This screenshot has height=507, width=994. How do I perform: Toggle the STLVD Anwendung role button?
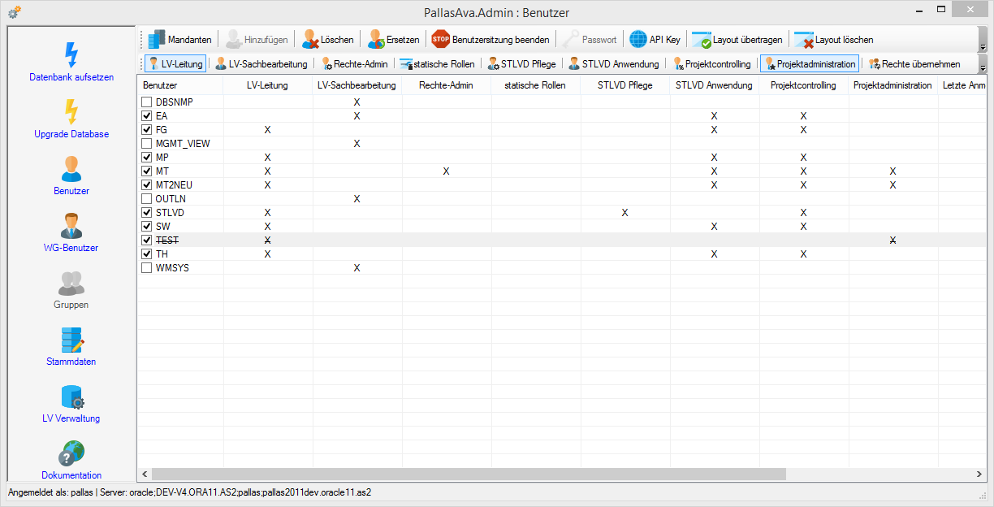613,63
